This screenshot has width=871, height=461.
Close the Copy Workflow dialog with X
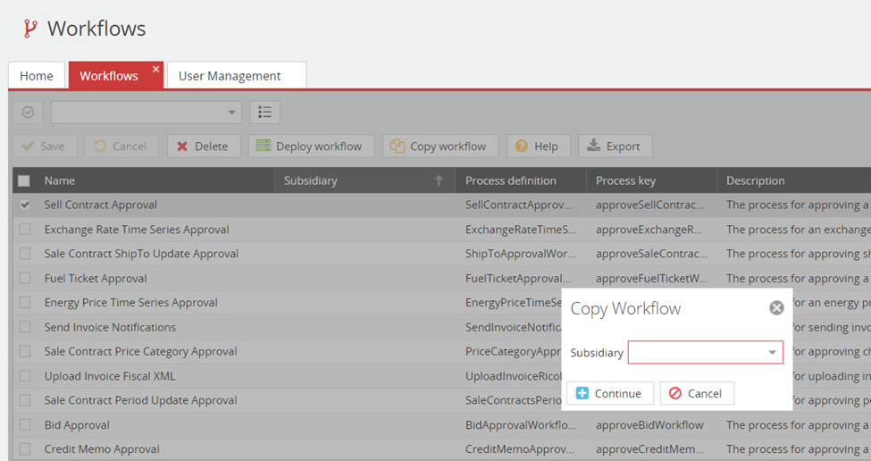[x=776, y=308]
